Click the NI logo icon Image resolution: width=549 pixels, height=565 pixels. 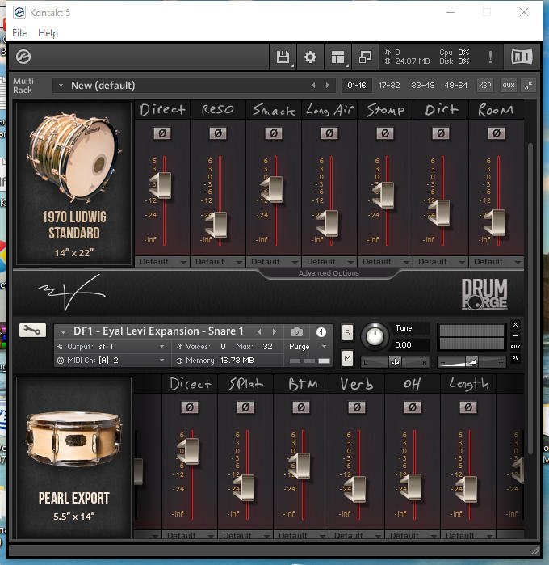(x=522, y=57)
